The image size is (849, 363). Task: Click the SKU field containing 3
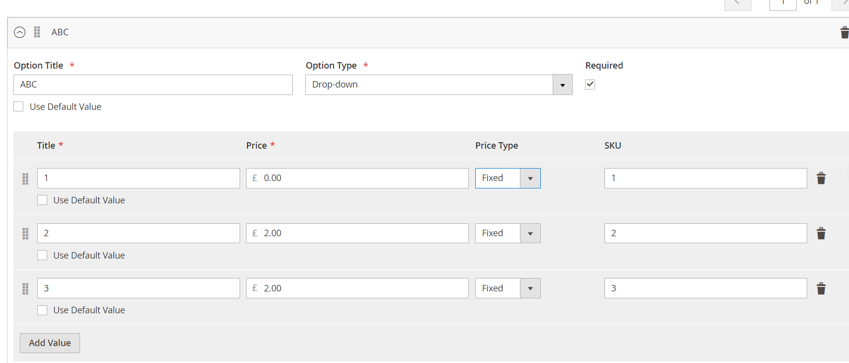click(x=706, y=288)
